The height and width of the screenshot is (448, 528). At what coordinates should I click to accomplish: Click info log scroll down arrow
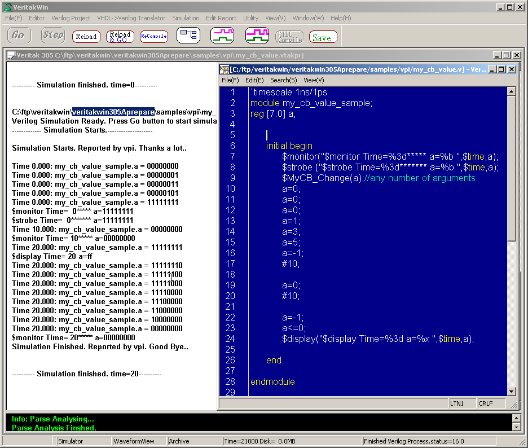516,427
